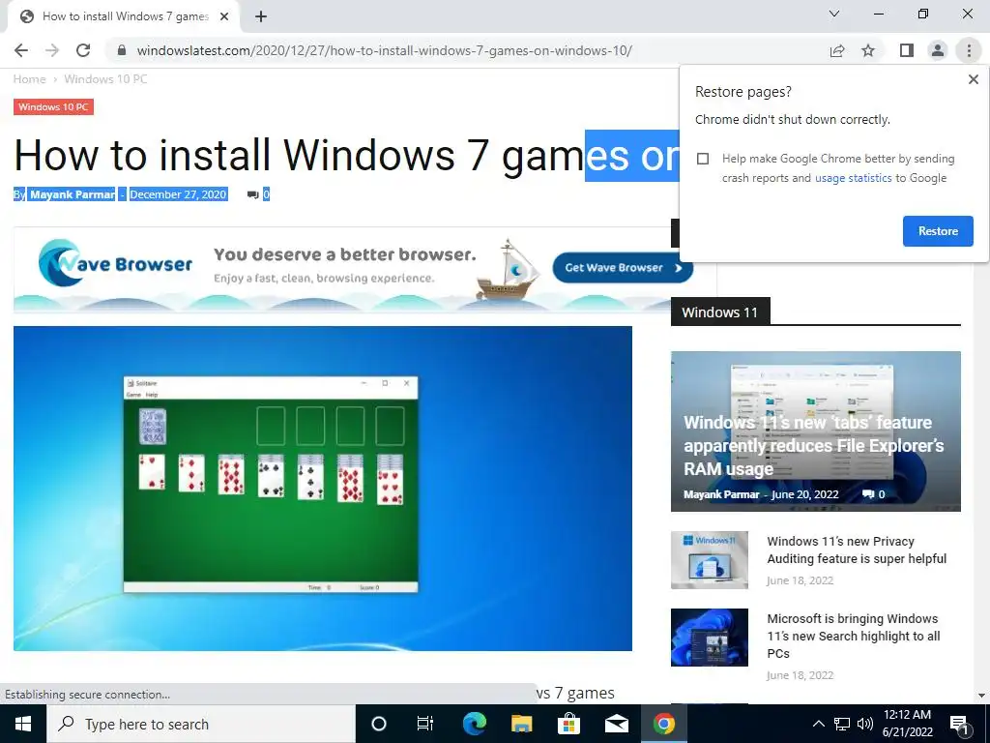Open the Windows 10 PC breadcrumb link
Screen dimensions: 990x743
(x=105, y=79)
